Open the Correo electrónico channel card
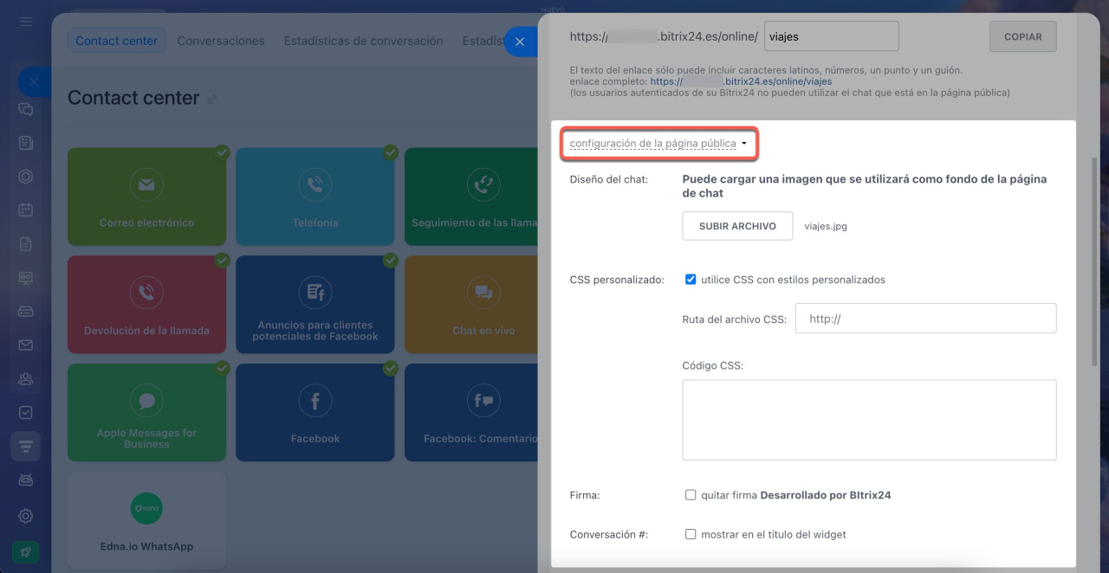 [146, 196]
